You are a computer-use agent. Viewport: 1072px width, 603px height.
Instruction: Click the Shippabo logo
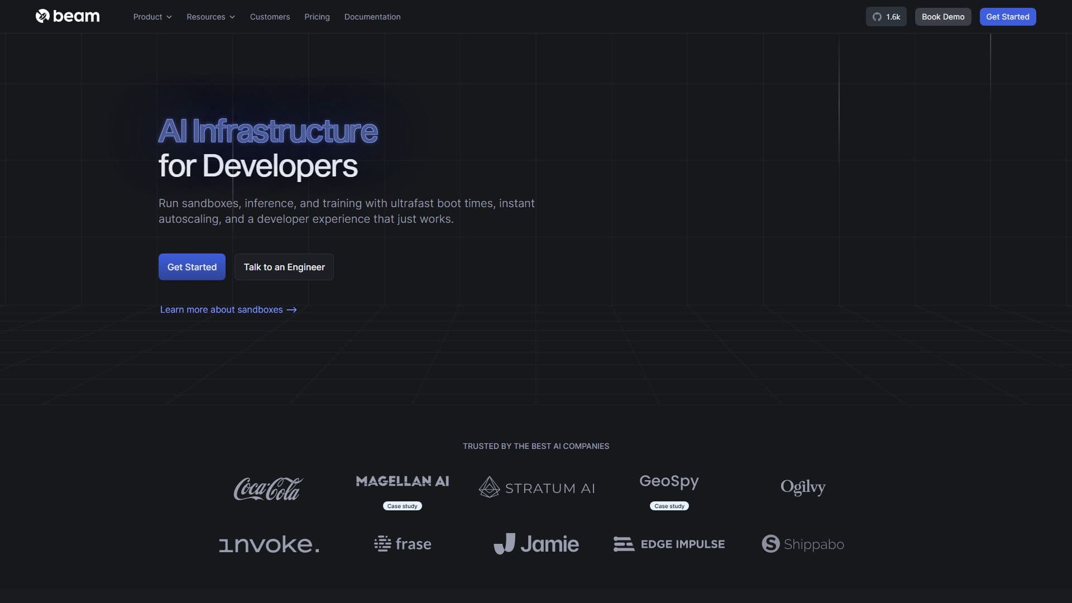(803, 544)
